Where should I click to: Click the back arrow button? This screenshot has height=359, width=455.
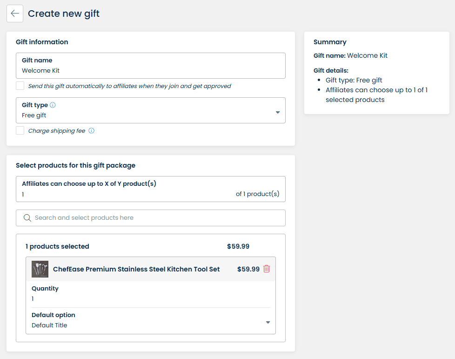click(15, 14)
